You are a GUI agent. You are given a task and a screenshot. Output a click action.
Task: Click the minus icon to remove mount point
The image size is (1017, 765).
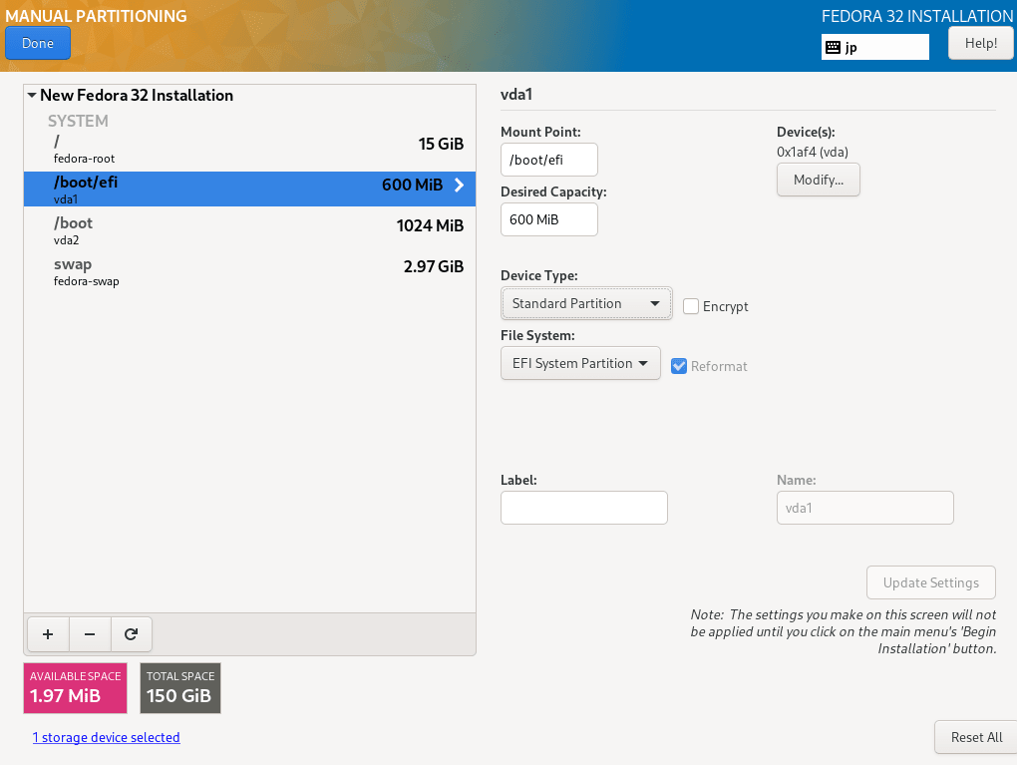[90, 634]
